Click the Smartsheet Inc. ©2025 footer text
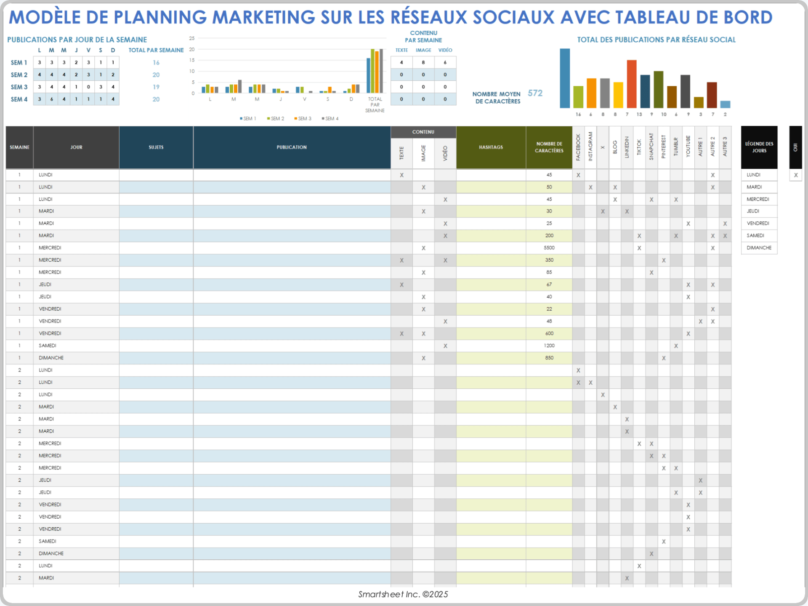808x606 pixels. click(x=403, y=594)
